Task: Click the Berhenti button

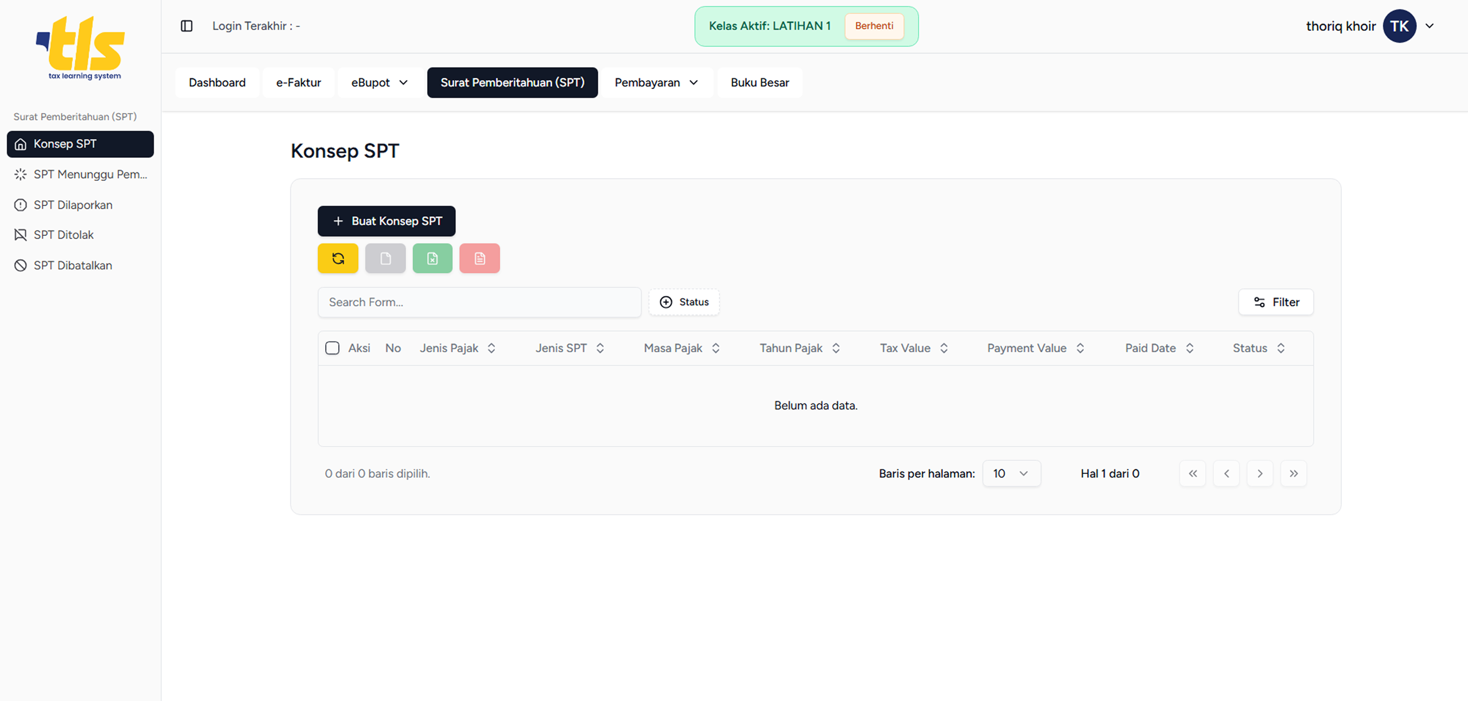Action: coord(874,26)
